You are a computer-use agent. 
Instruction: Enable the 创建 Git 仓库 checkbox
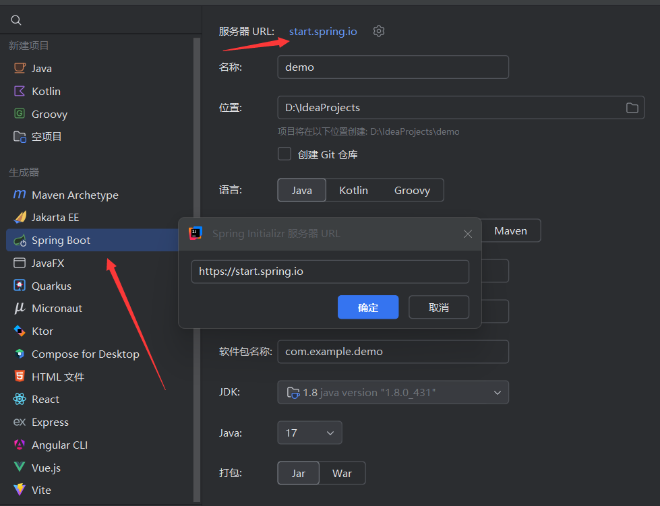coord(284,154)
